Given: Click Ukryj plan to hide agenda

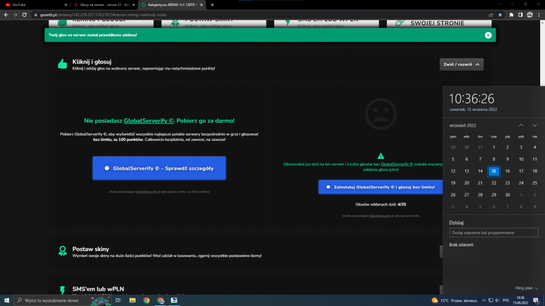Looking at the screenshot, I should tap(526, 288).
